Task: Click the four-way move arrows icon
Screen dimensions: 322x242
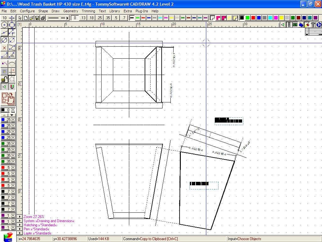Action: coord(12,18)
